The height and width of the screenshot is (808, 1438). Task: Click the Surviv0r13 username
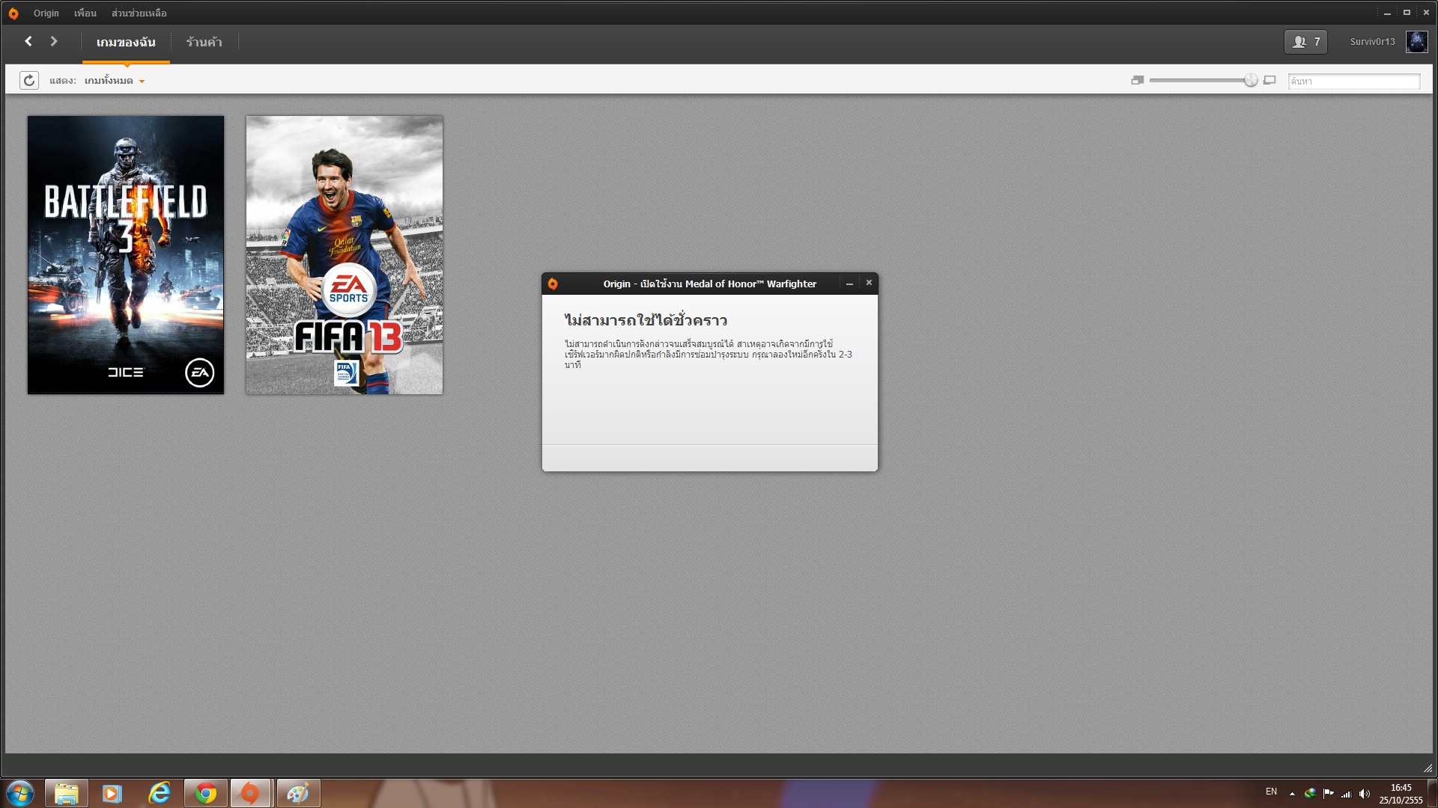point(1372,42)
